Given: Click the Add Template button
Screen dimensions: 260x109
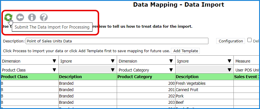Looking at the screenshot, I should [x=185, y=51].
